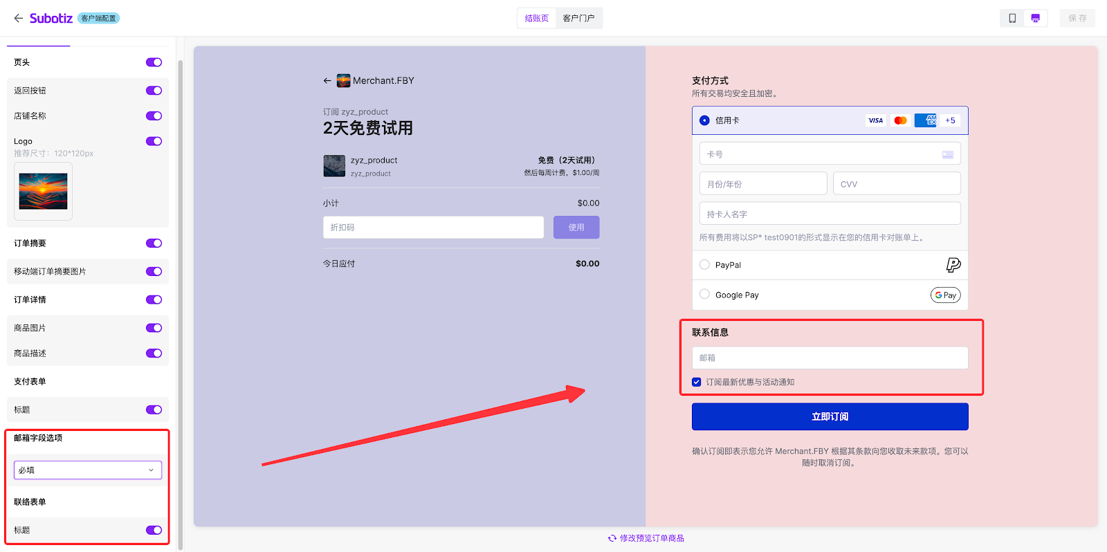Toggle the 页头 switch off
This screenshot has height=552, width=1107.
[154, 62]
